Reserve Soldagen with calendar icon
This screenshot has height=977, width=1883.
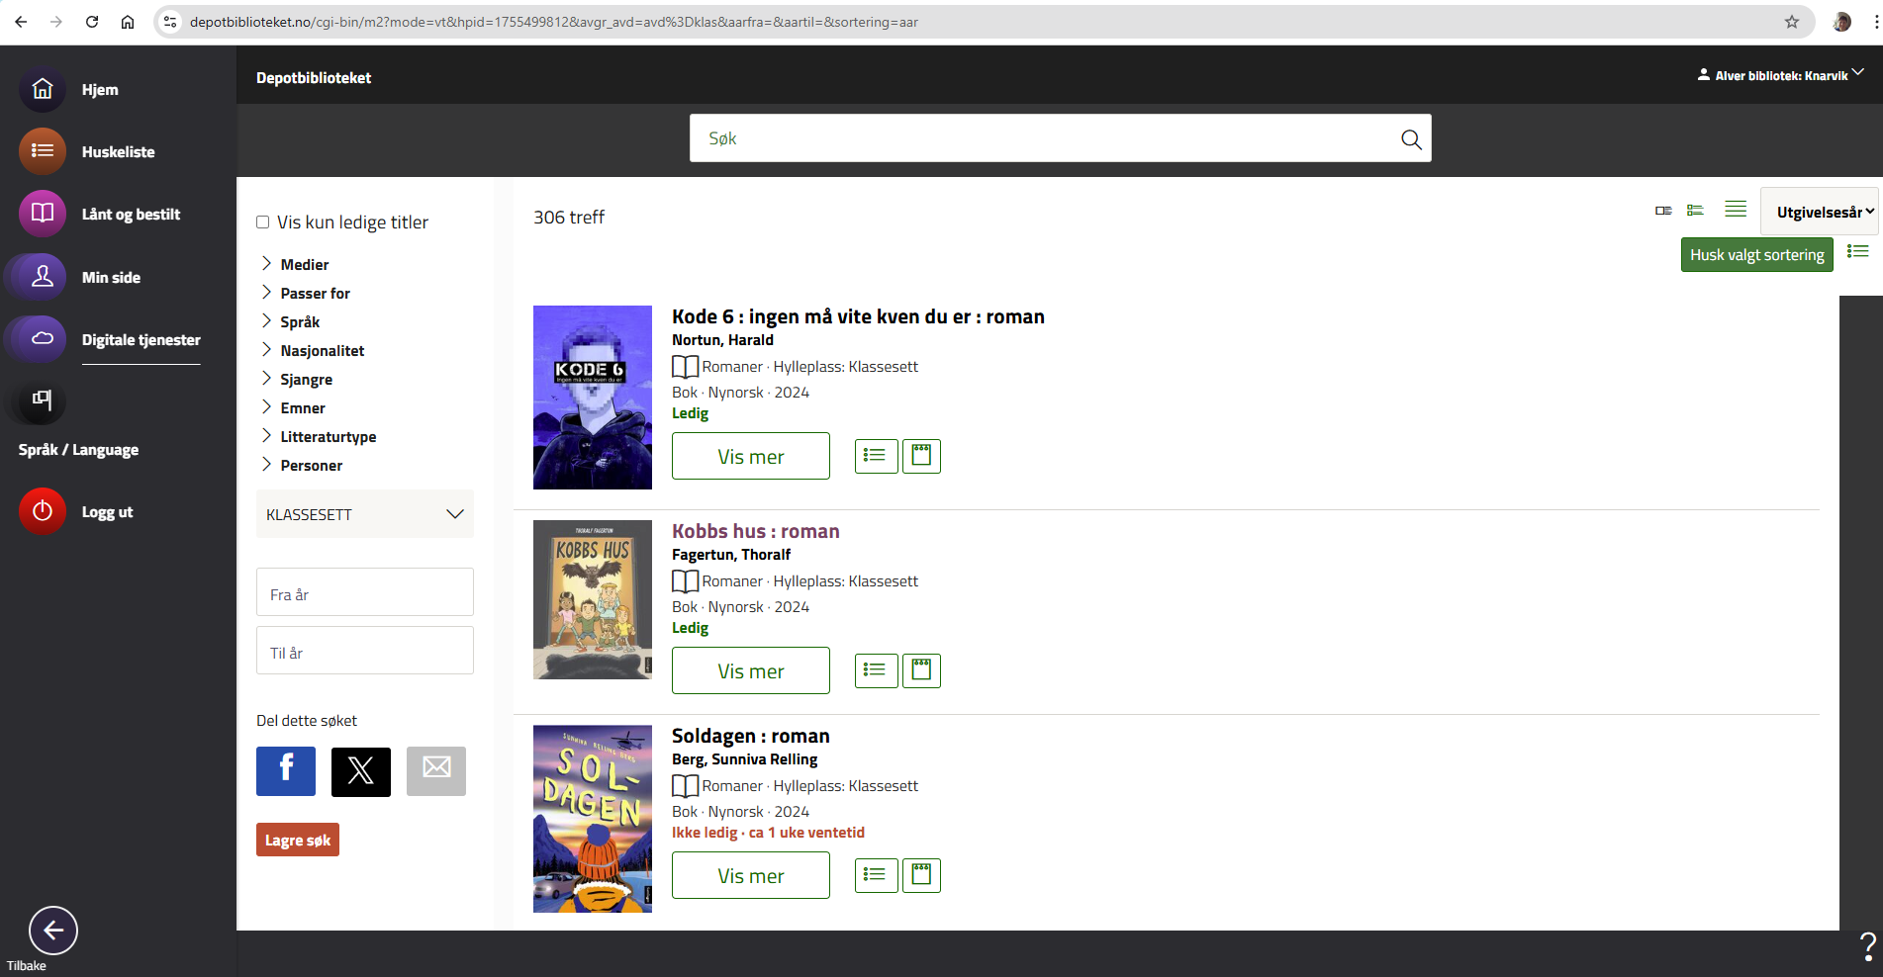[x=921, y=875]
